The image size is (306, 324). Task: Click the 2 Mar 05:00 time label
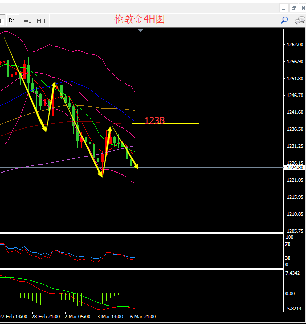click(x=77, y=317)
